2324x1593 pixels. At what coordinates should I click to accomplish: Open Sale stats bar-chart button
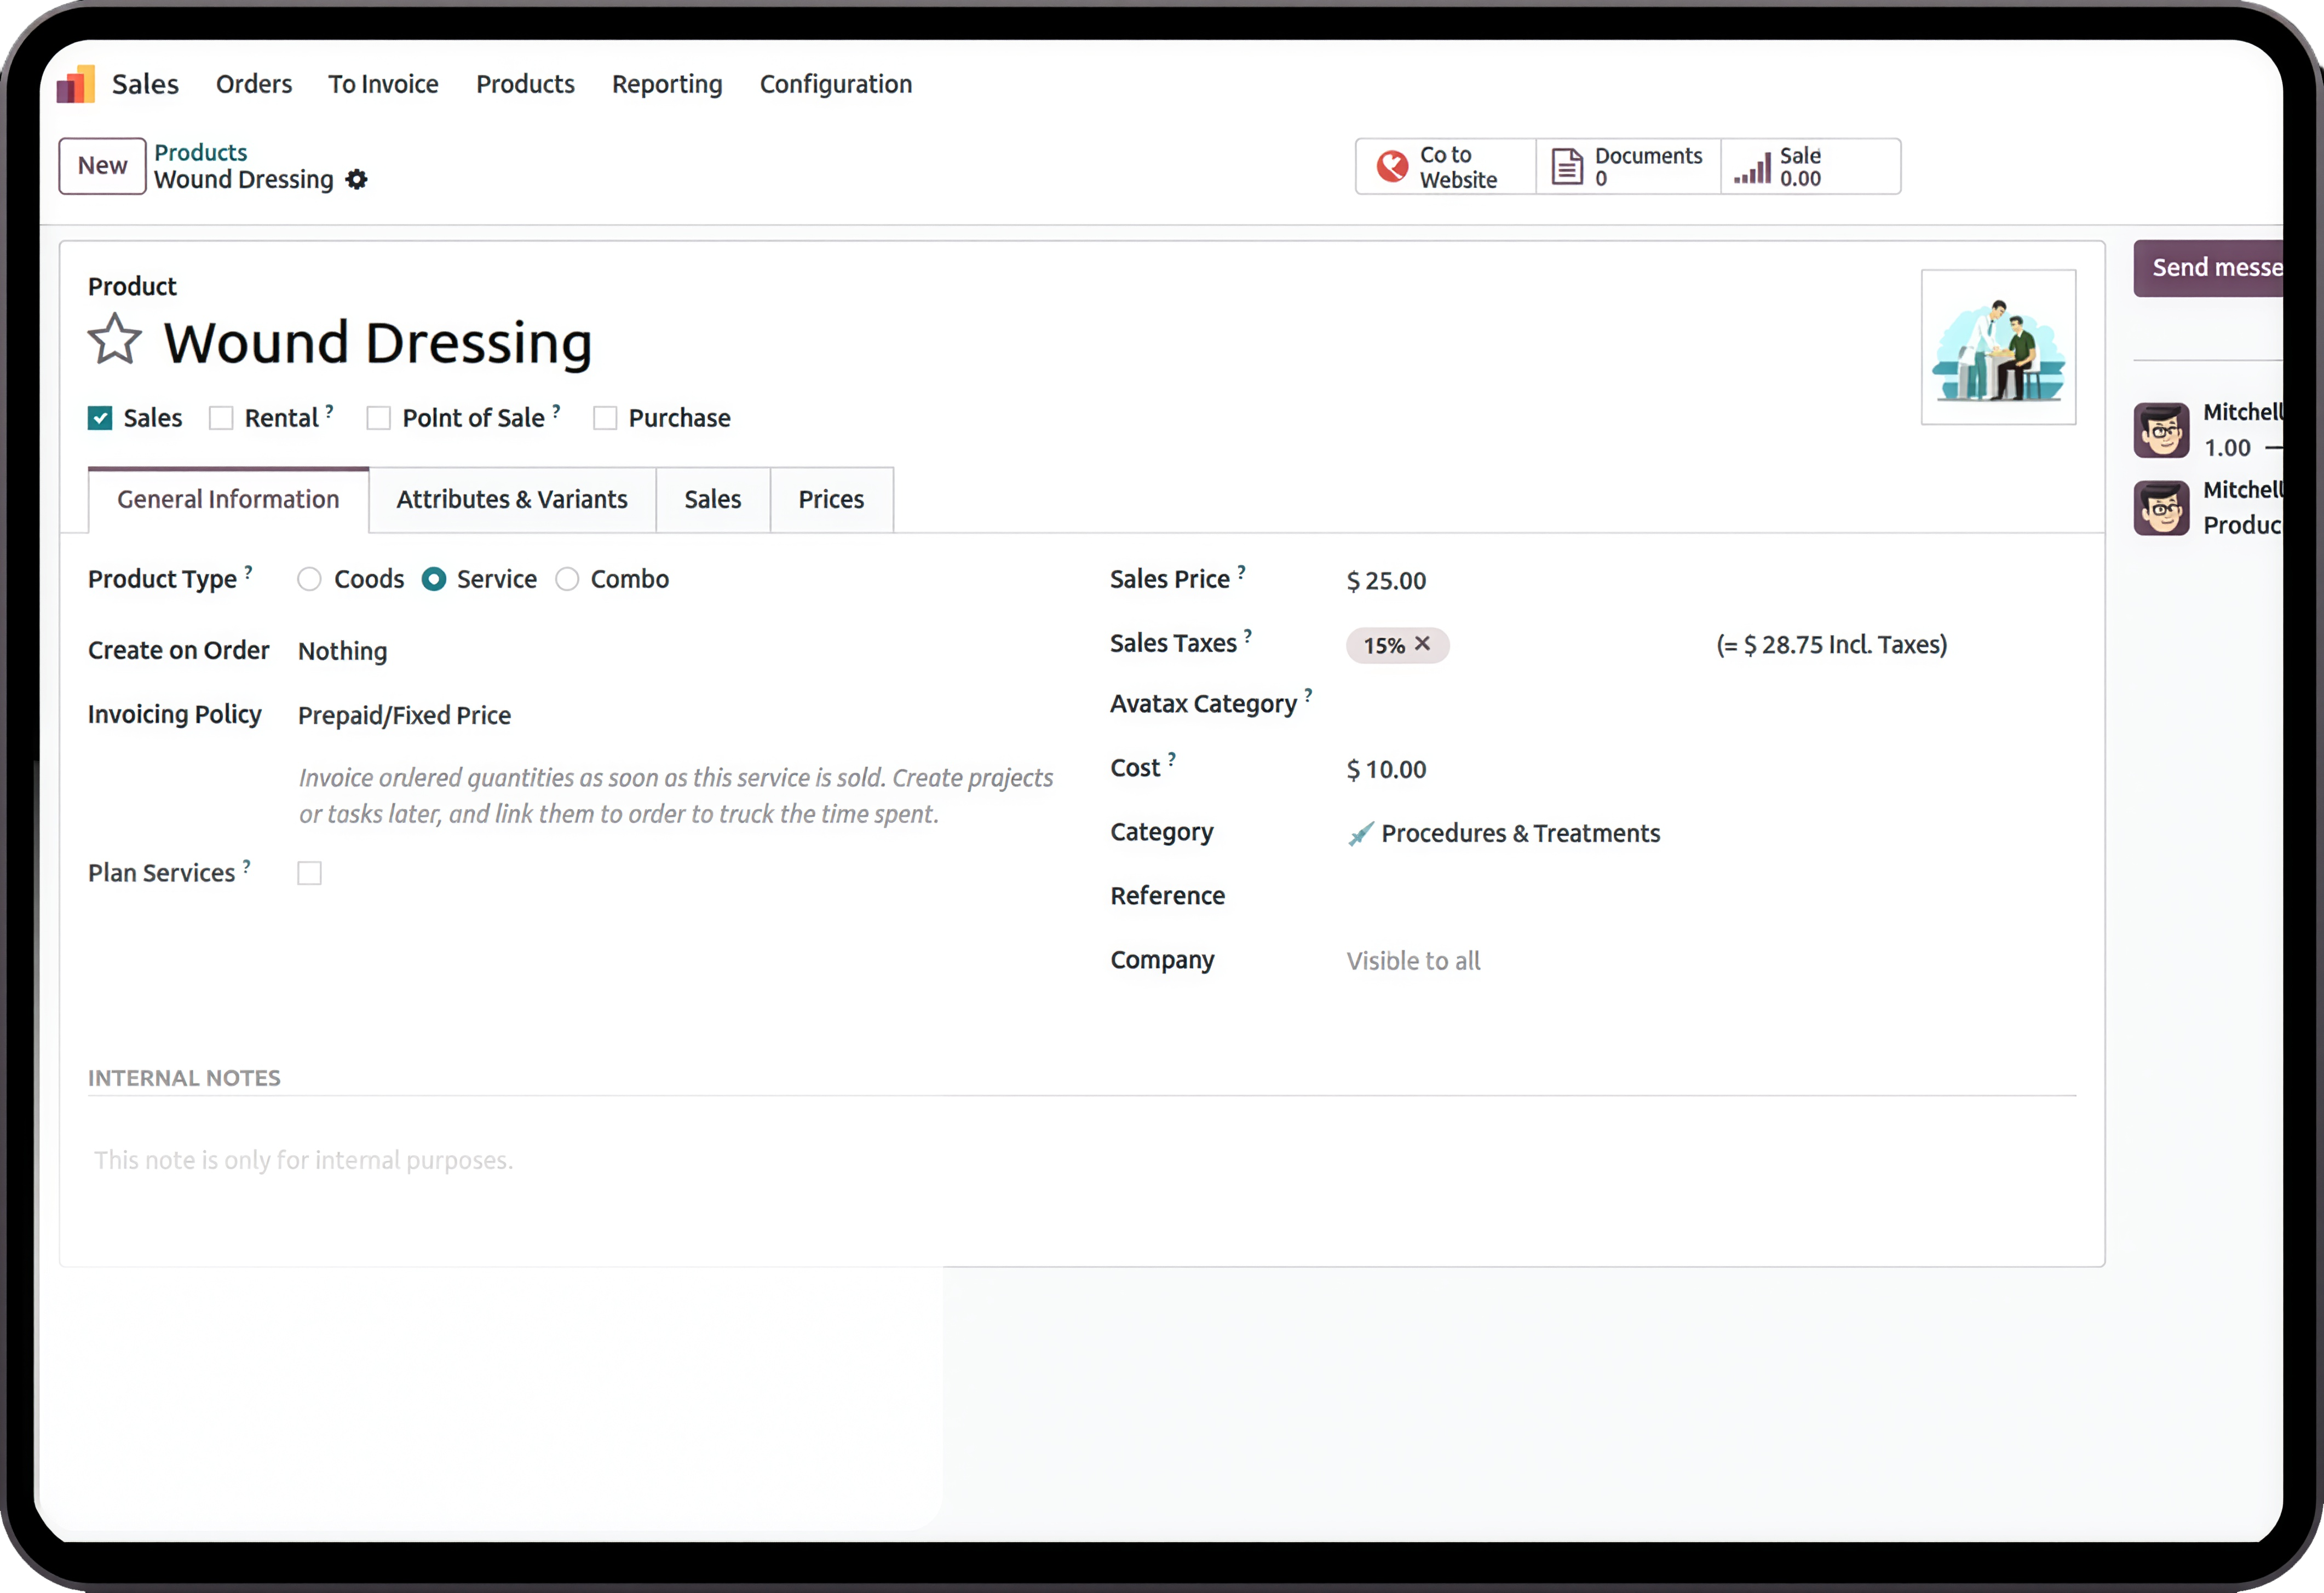tap(1810, 167)
